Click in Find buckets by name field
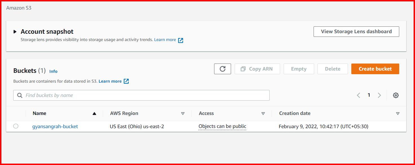Image resolution: width=415 pixels, height=165 pixels. [141, 95]
